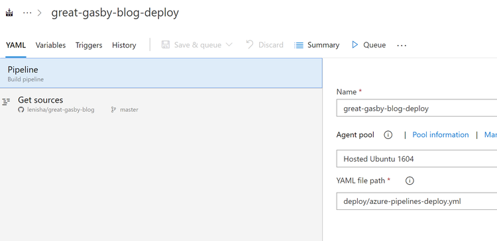Focus the pipeline Name input field
Viewport: 497px width, 241px height.
[417, 108]
